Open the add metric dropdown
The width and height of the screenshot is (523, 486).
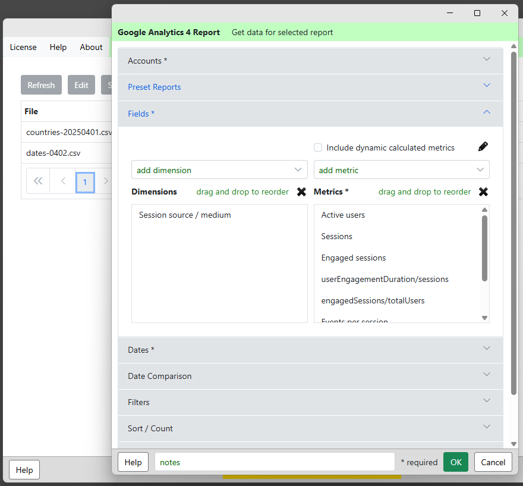[x=401, y=170]
